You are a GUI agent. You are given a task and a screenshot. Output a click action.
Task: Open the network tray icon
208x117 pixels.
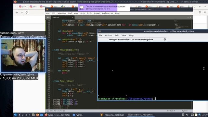(x=200, y=115)
